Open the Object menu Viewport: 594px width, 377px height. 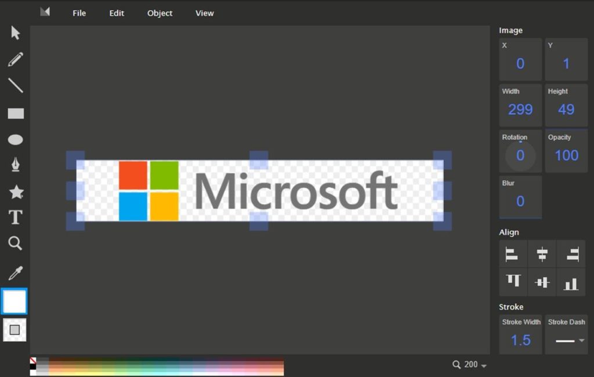(x=160, y=13)
